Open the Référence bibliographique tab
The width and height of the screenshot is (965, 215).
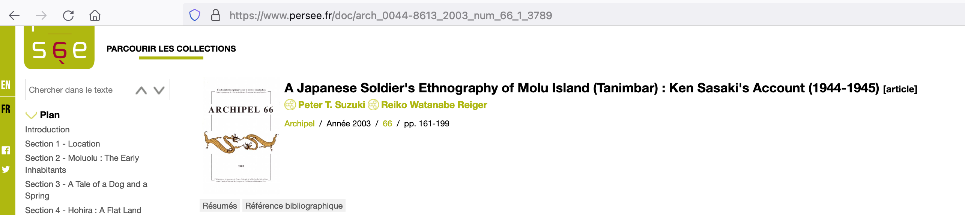tap(294, 206)
